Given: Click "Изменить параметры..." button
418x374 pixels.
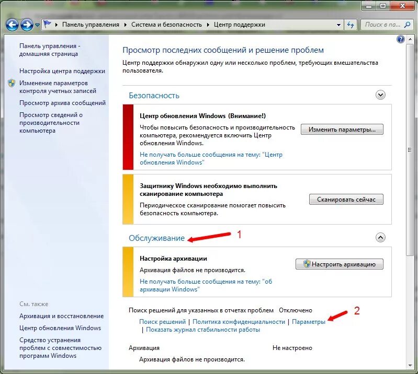Looking at the screenshot, I should pos(342,130).
